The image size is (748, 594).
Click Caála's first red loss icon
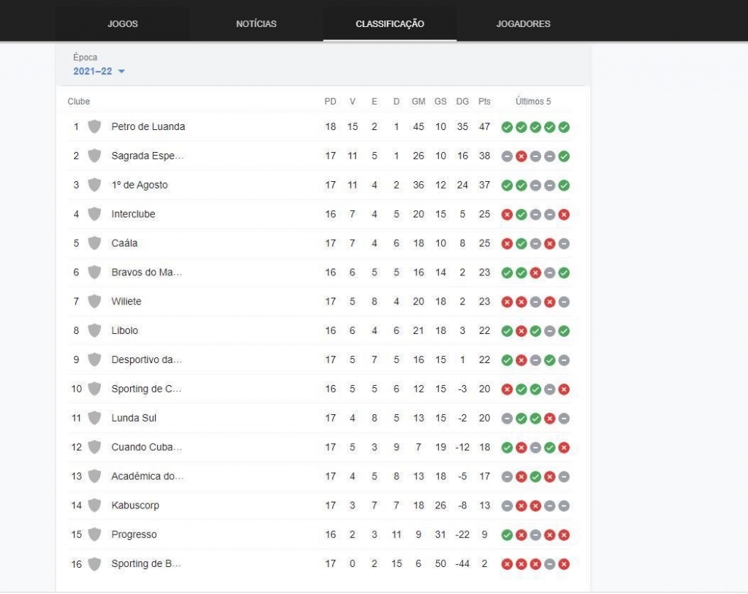click(x=507, y=244)
